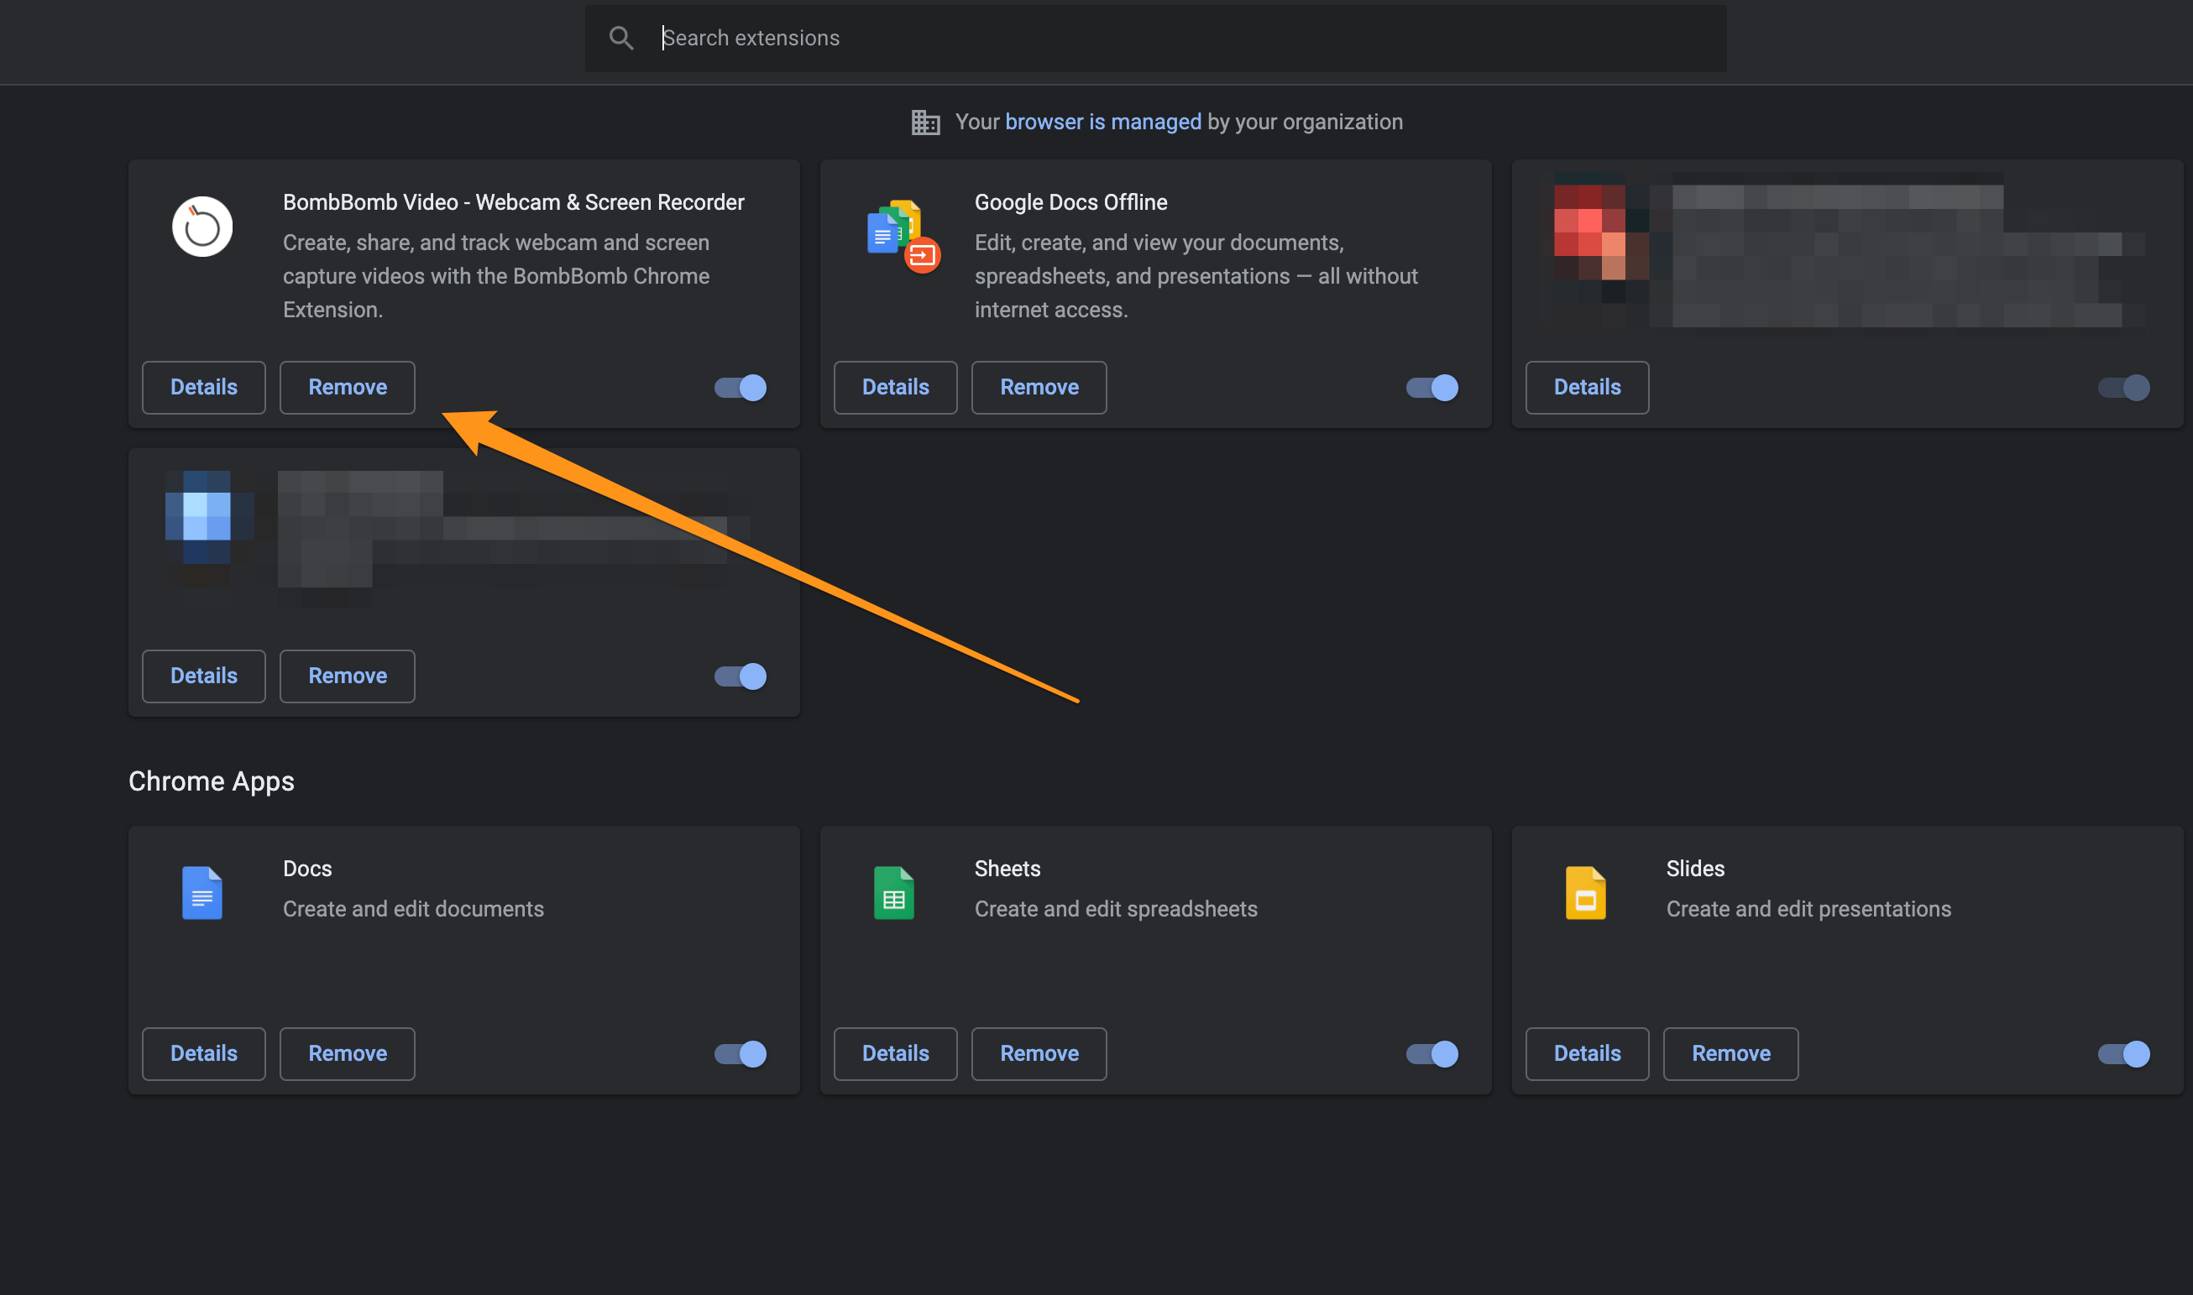The height and width of the screenshot is (1295, 2193).
Task: Click the BombBomb Video title text
Action: click(513, 202)
